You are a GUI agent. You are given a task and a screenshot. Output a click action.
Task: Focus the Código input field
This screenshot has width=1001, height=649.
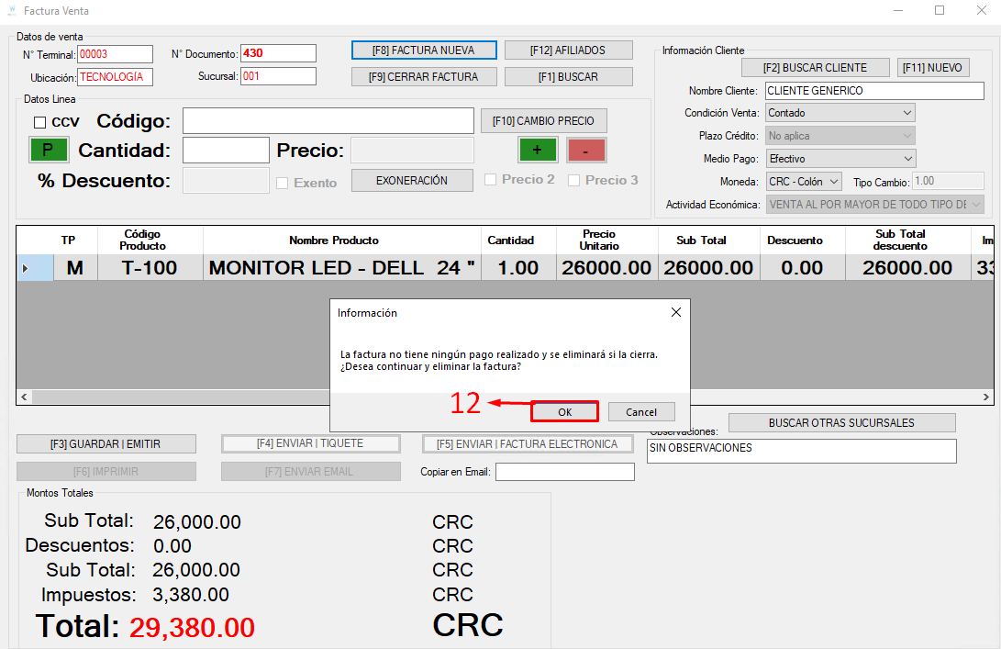pyautogui.click(x=328, y=121)
